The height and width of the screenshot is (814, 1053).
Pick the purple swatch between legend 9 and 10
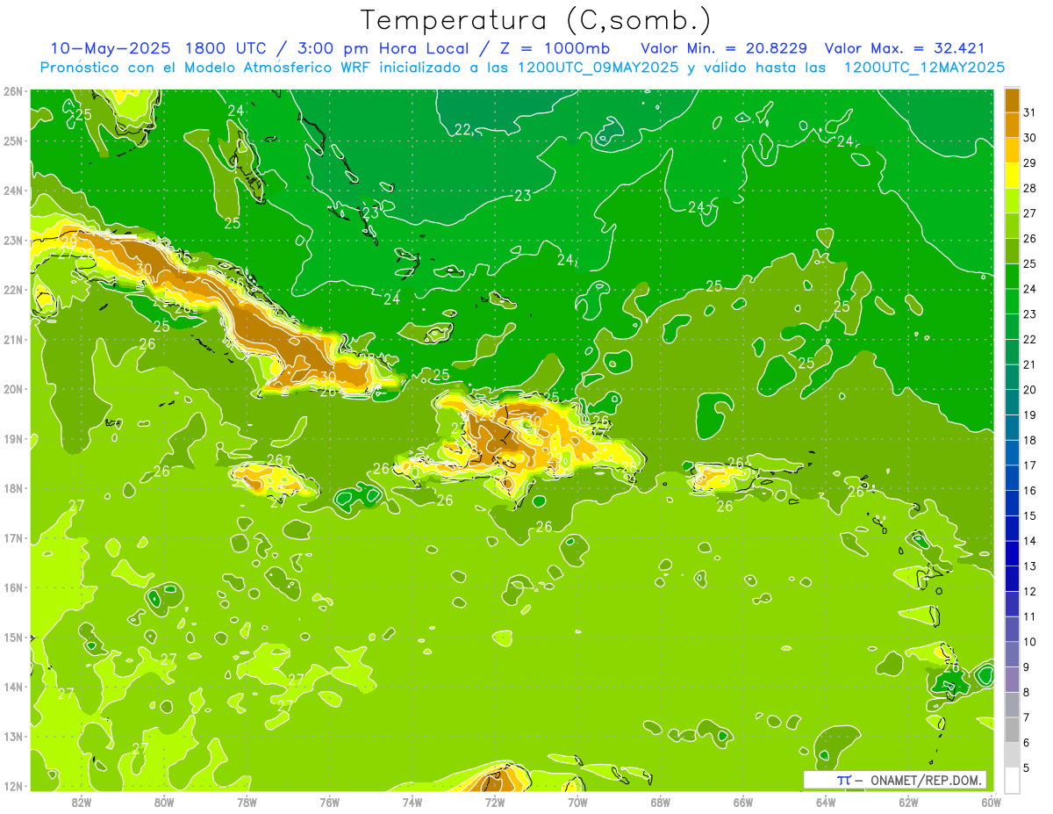pyautogui.click(x=1013, y=654)
